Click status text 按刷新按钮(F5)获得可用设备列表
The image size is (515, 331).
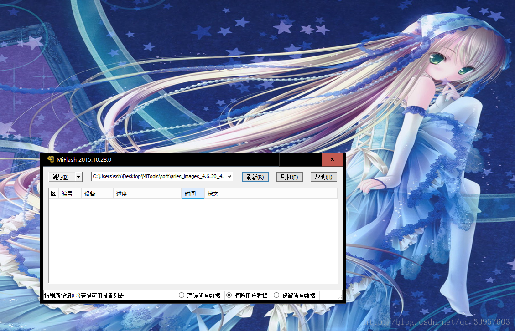[x=84, y=295]
